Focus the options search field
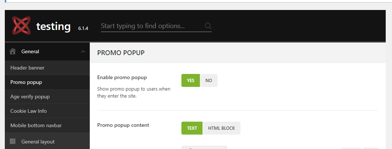 [x=151, y=26]
